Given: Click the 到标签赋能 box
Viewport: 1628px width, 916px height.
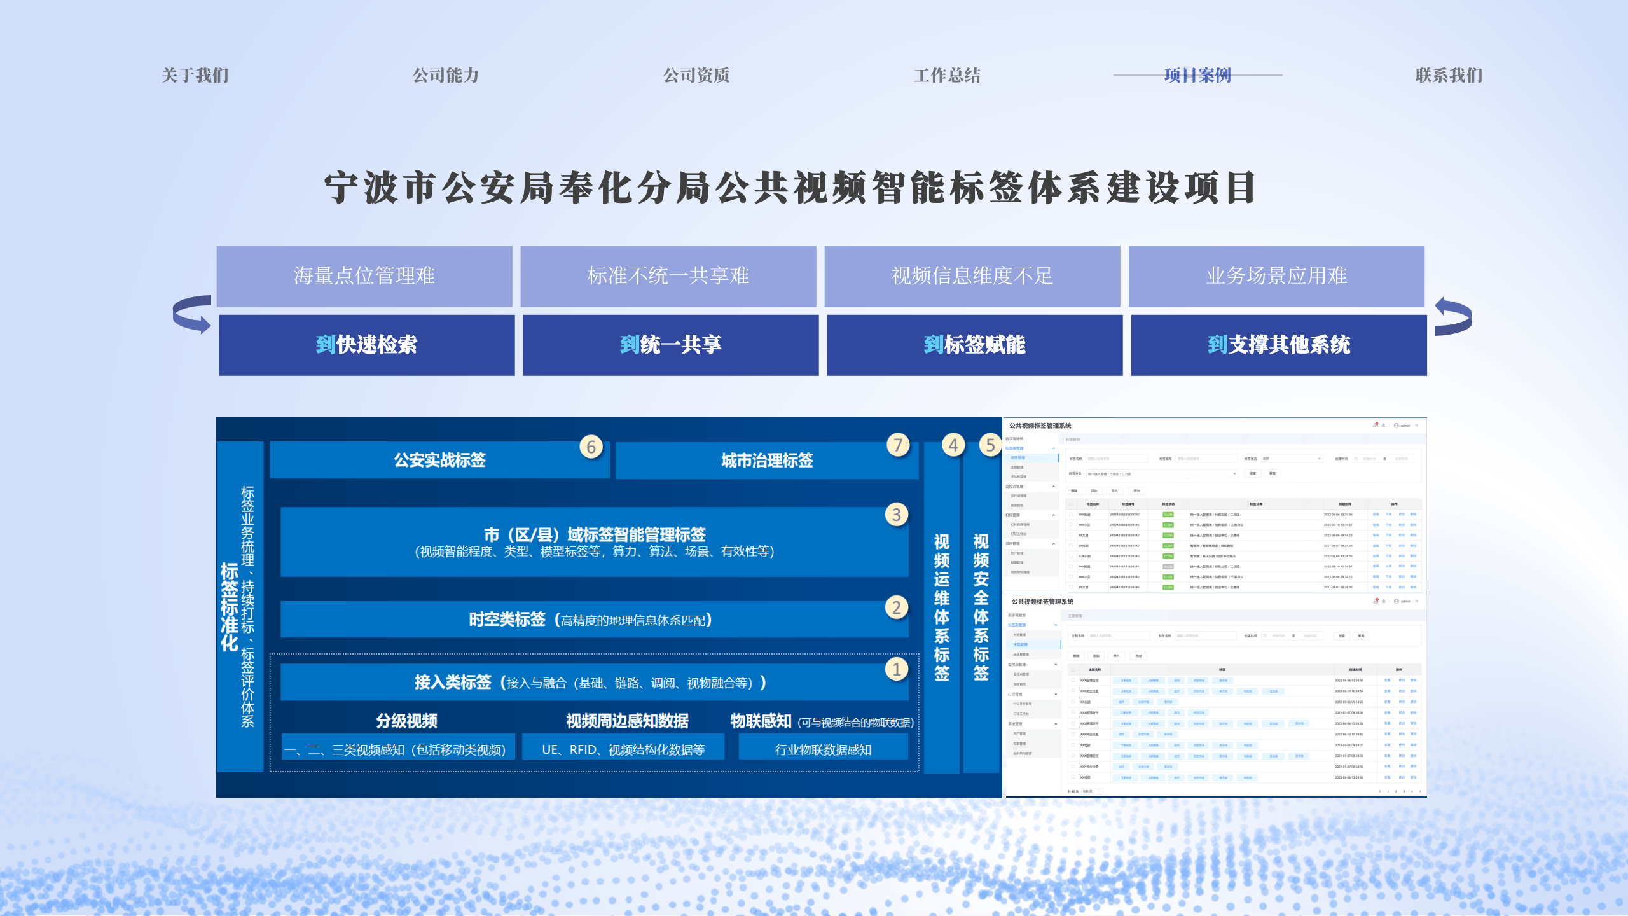Looking at the screenshot, I should click(x=974, y=345).
